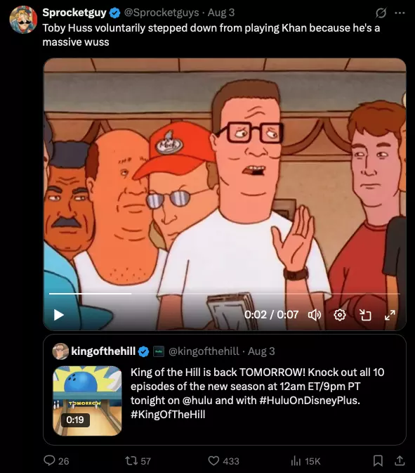Enable picture-in-picture mode for video

click(x=365, y=315)
